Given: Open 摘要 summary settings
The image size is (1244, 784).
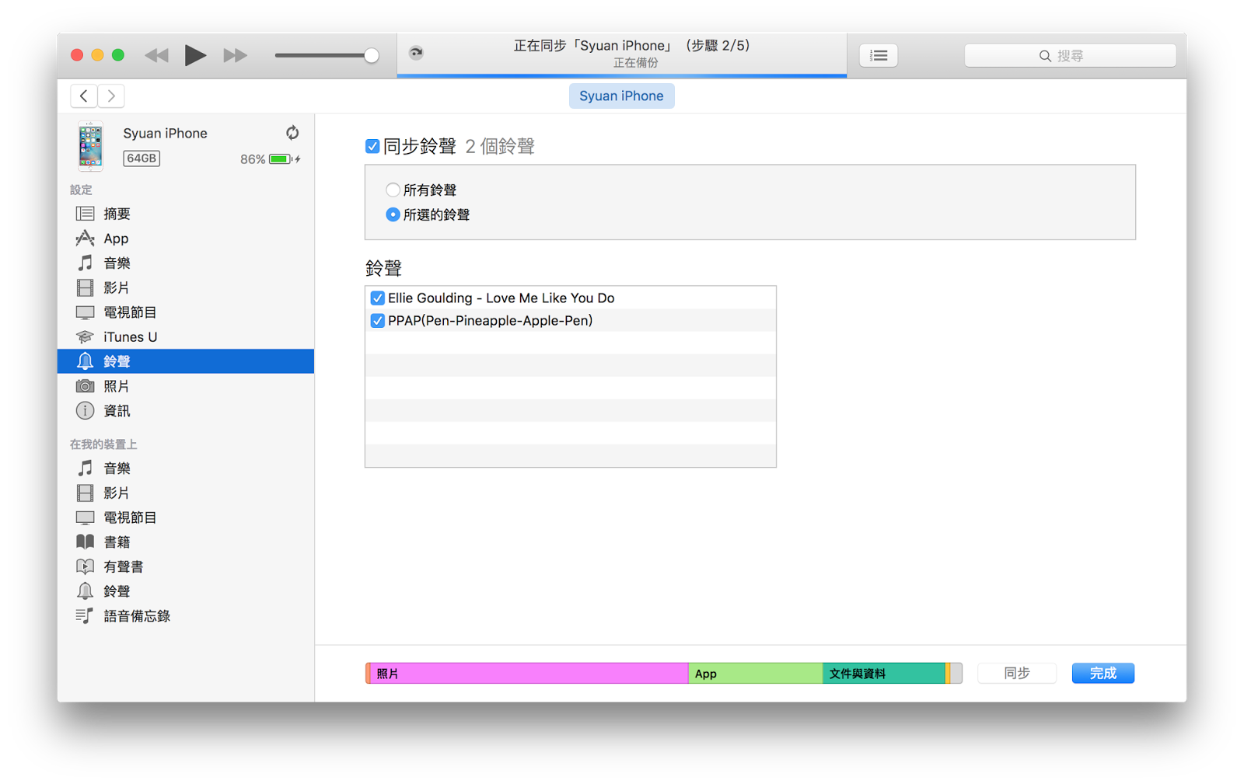Looking at the screenshot, I should [186, 214].
